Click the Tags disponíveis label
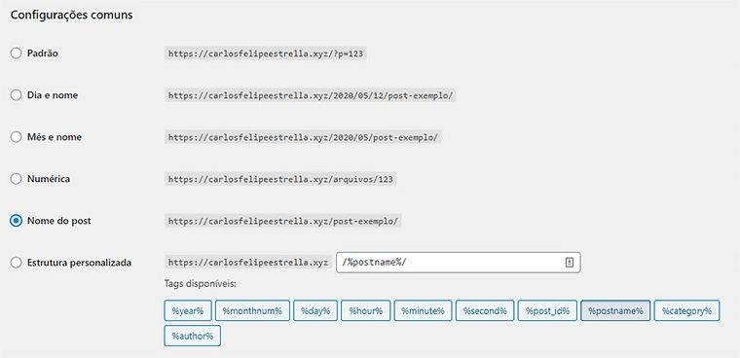Image resolution: width=740 pixels, height=358 pixels. [x=201, y=284]
